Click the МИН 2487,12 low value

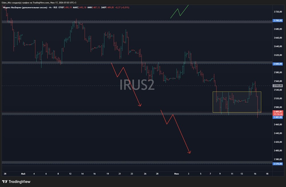click(x=94, y=7)
